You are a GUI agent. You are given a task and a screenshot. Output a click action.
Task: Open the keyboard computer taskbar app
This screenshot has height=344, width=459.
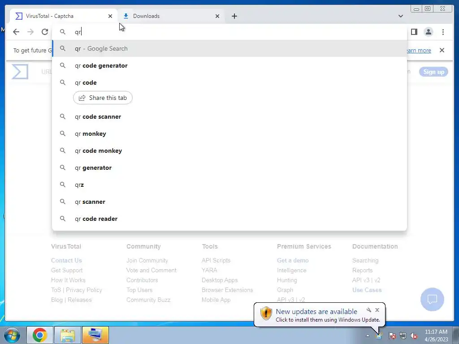(95, 335)
